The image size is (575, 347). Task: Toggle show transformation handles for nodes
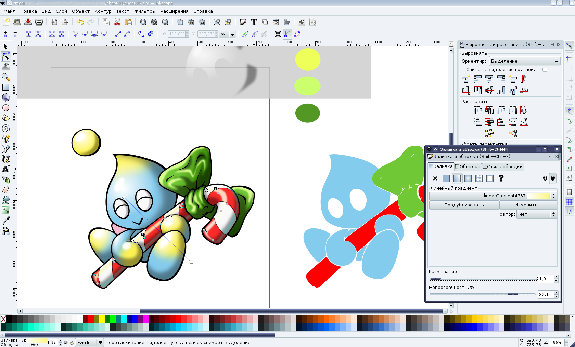[x=278, y=34]
